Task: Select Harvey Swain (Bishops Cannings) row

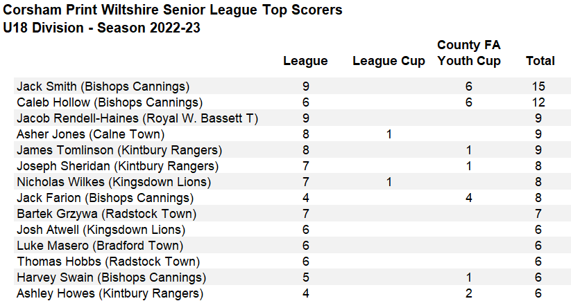Action: pyautogui.click(x=292, y=277)
